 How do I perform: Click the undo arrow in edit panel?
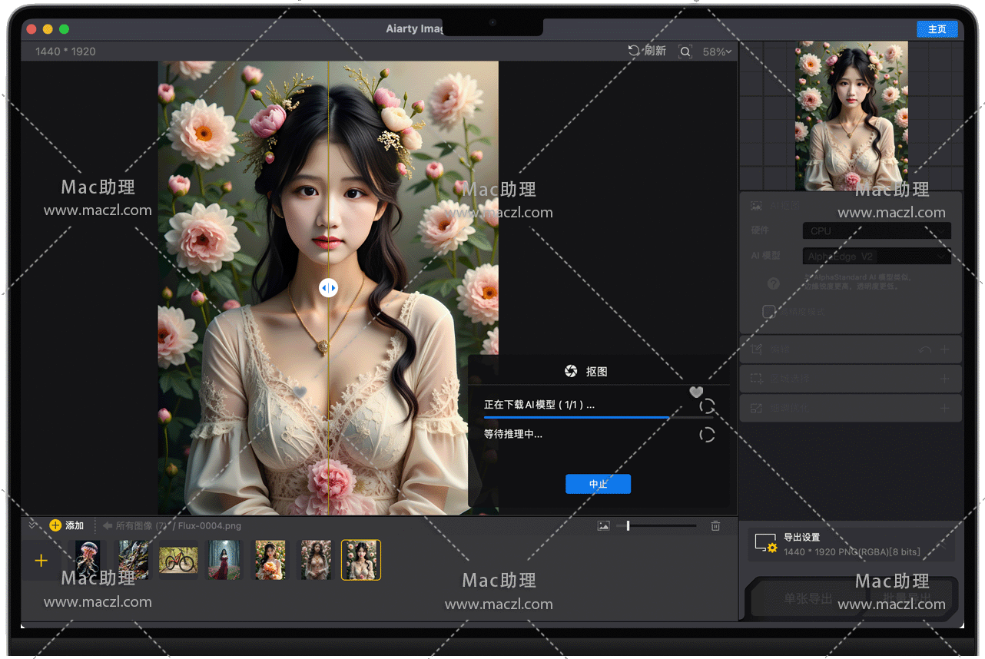tap(925, 349)
